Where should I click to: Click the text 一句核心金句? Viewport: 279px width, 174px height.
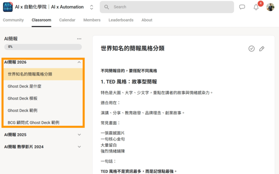[x=113, y=139]
